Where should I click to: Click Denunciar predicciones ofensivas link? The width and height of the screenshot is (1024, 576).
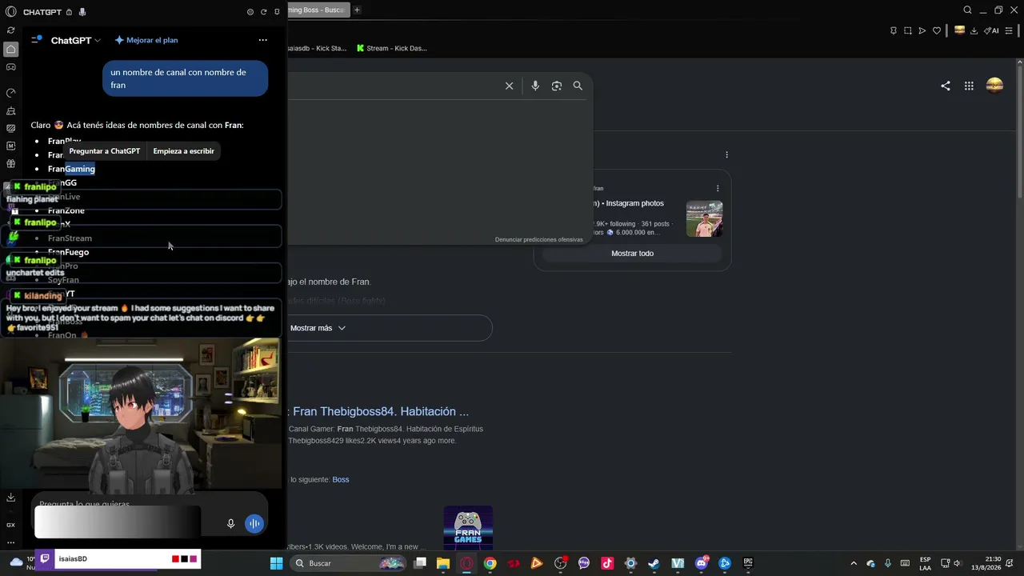tap(539, 240)
